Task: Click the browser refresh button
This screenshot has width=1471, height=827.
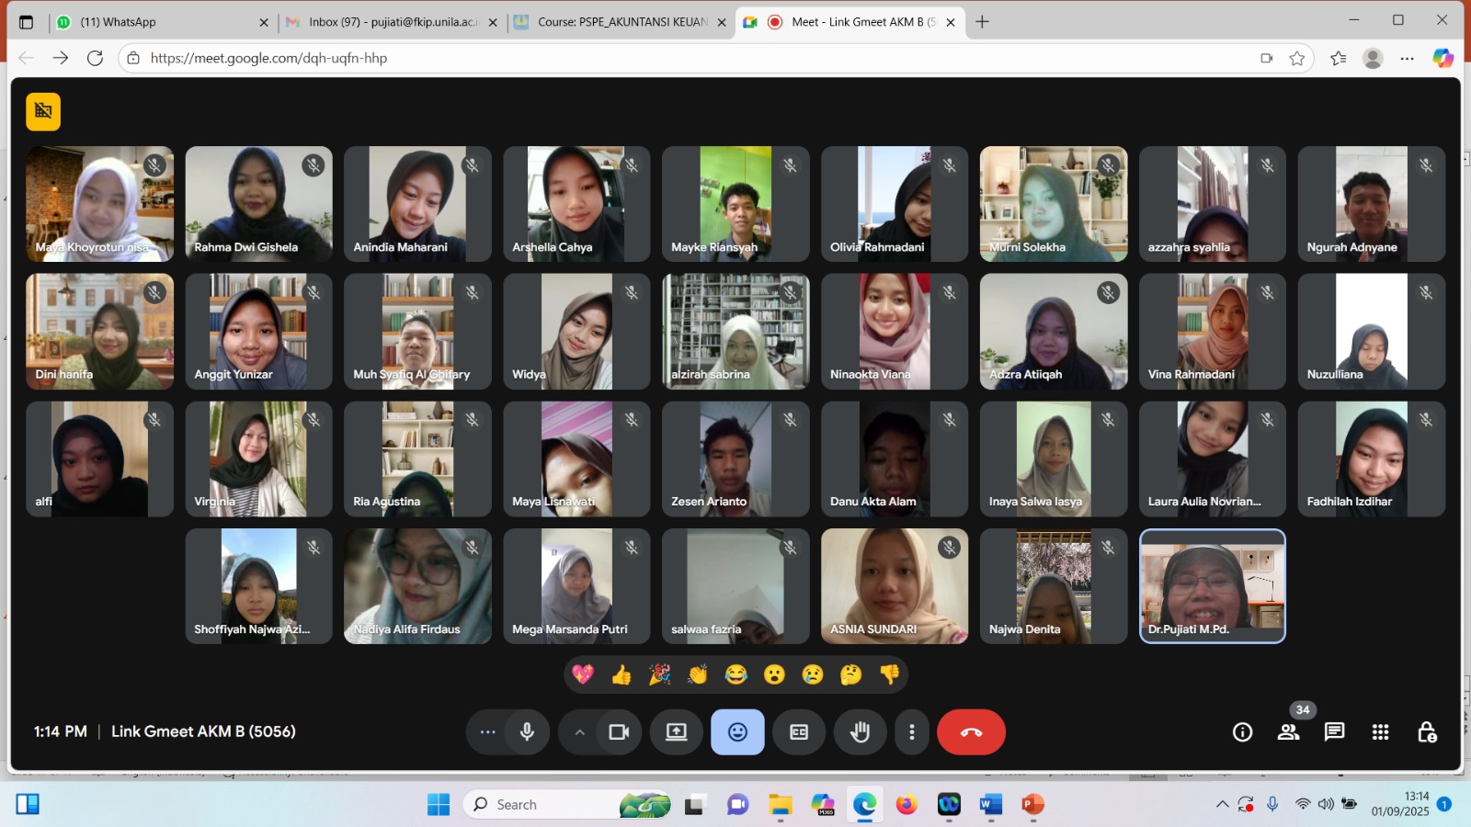Action: (95, 58)
